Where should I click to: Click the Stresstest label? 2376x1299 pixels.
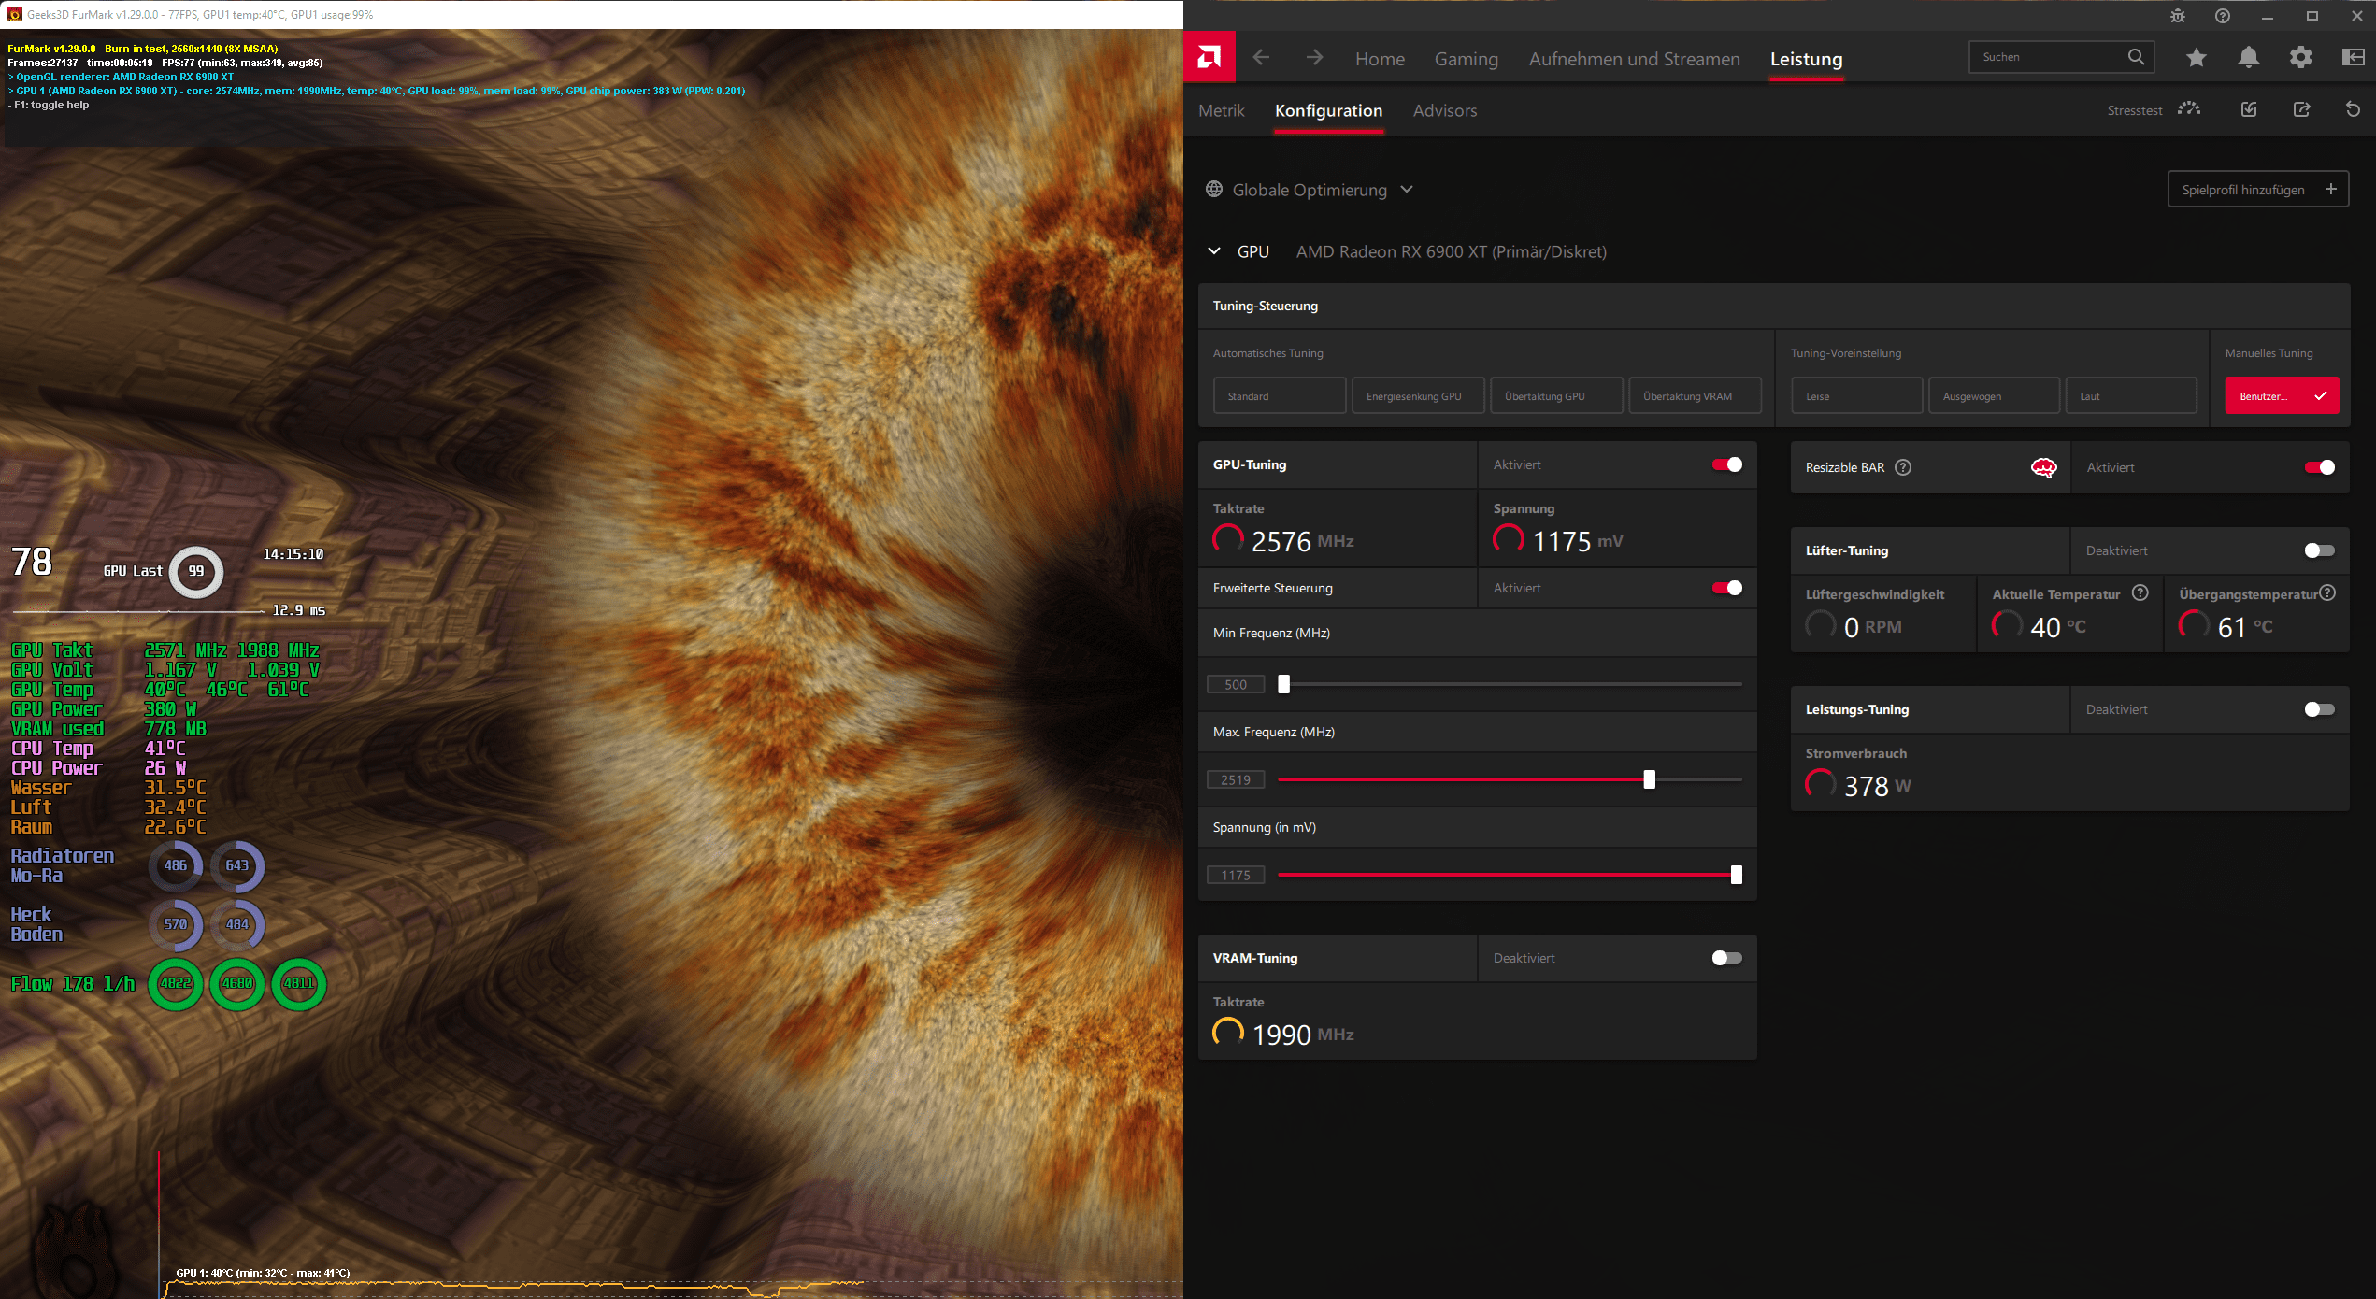[x=2134, y=110]
